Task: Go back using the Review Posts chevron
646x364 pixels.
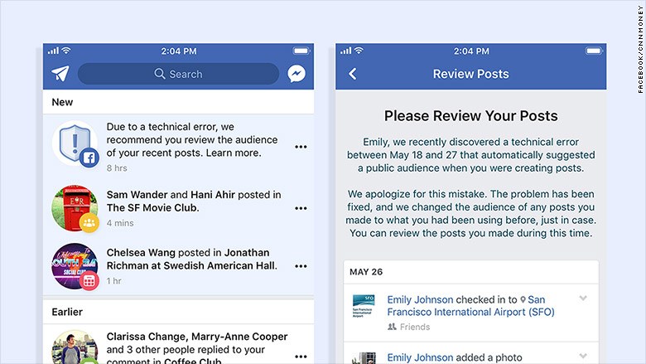Action: point(352,74)
